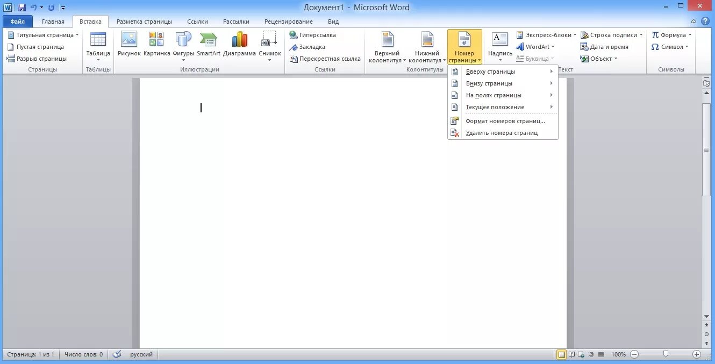The height and width of the screenshot is (364, 715).
Task: Undo the last action
Action: [x=34, y=8]
